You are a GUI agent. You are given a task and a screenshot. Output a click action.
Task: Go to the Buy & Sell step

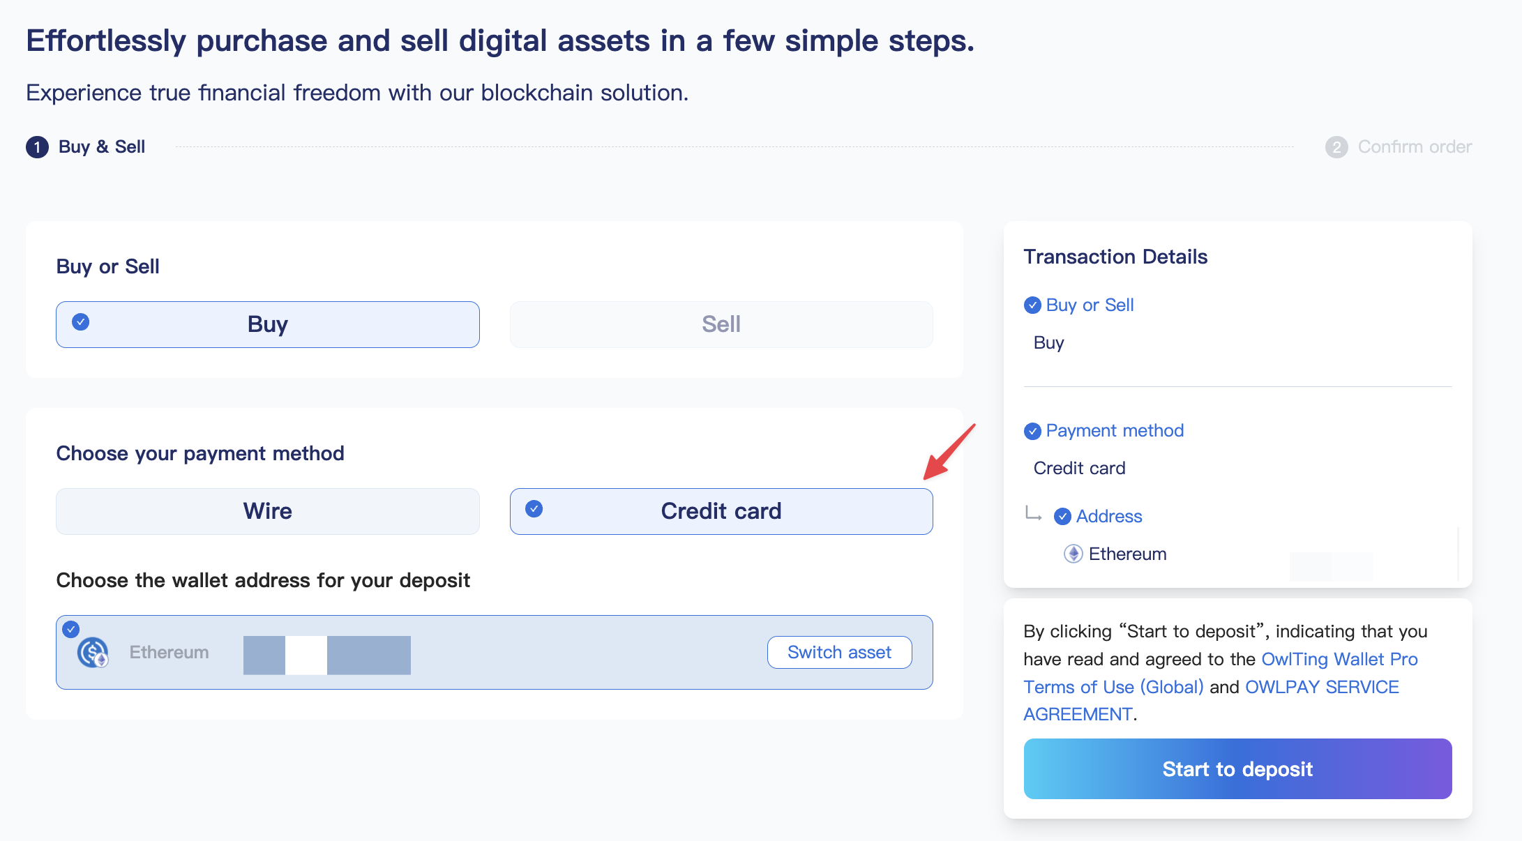click(x=102, y=147)
